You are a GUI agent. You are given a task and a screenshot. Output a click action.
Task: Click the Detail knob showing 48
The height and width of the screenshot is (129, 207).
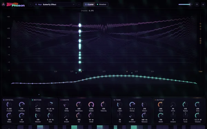pyautogui.click(x=22, y=116)
